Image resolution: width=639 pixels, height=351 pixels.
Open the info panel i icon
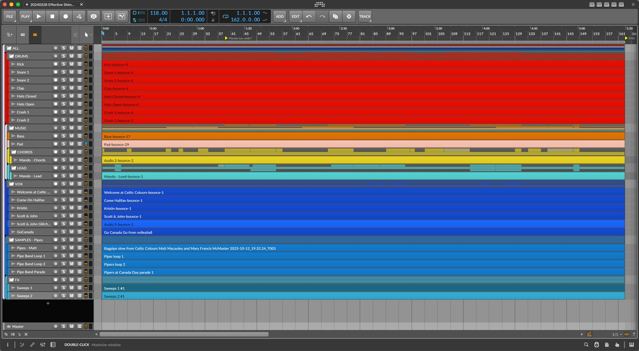click(x=8, y=345)
